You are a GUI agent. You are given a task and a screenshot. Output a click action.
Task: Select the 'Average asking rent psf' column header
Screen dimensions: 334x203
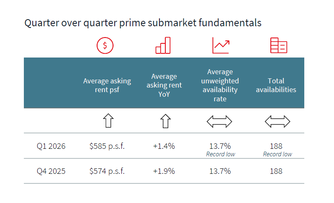107,85
